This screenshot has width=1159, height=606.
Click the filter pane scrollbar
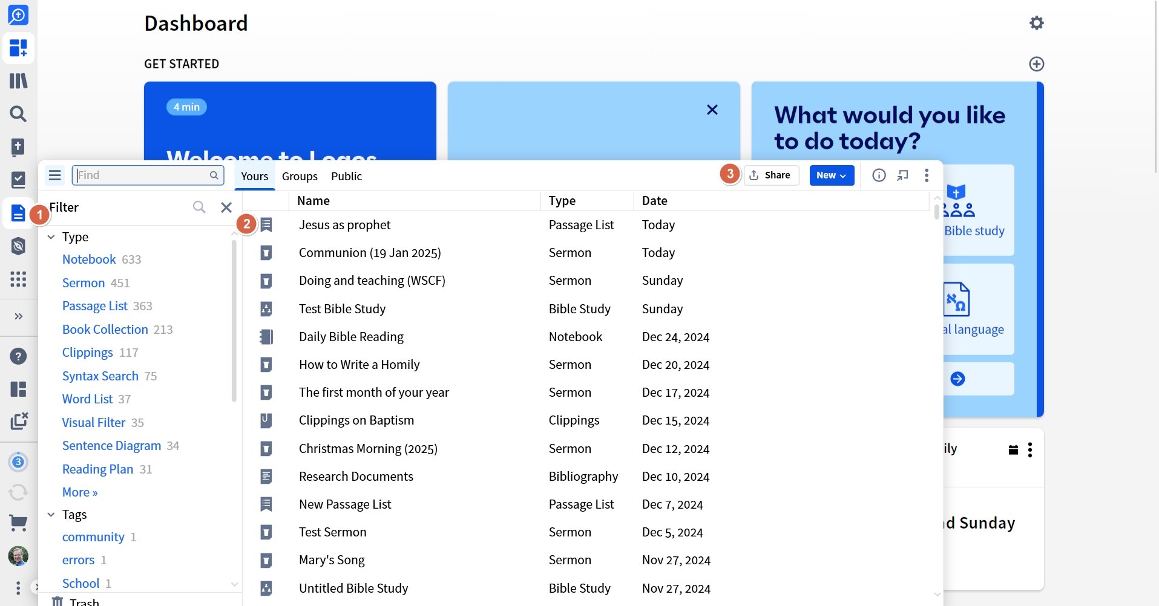coord(234,321)
